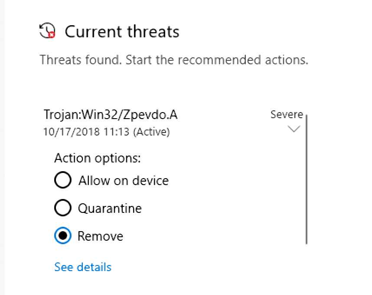
Task: Click the threats found description text
Action: (174, 60)
